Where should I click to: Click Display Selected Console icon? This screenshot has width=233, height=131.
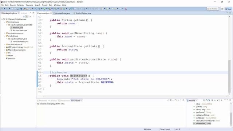coord(171,100)
